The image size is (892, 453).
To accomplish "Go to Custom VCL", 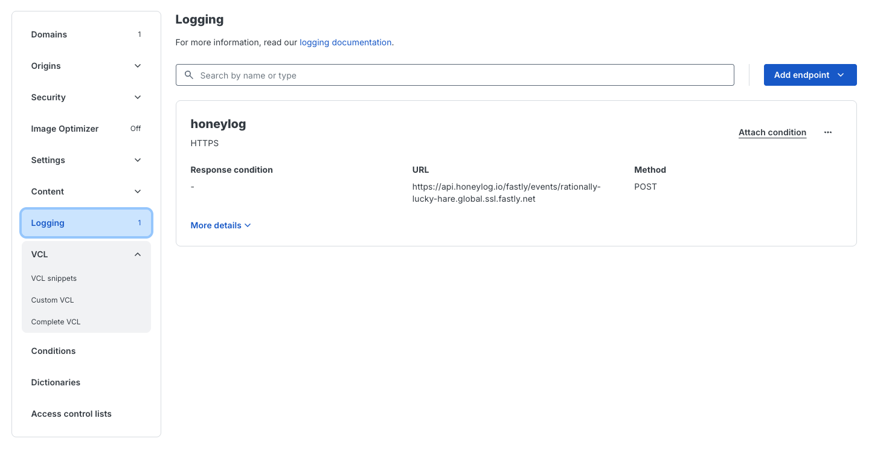I will point(53,300).
